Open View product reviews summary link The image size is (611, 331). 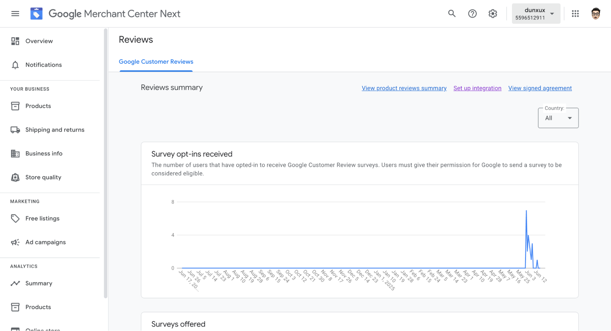(x=404, y=88)
